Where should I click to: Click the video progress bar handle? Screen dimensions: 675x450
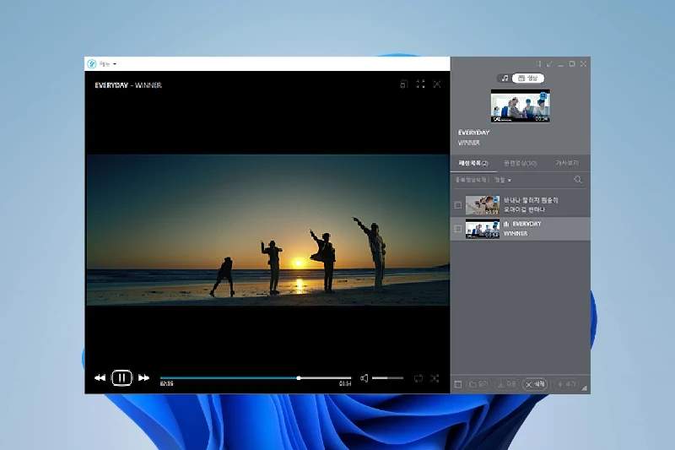299,378
